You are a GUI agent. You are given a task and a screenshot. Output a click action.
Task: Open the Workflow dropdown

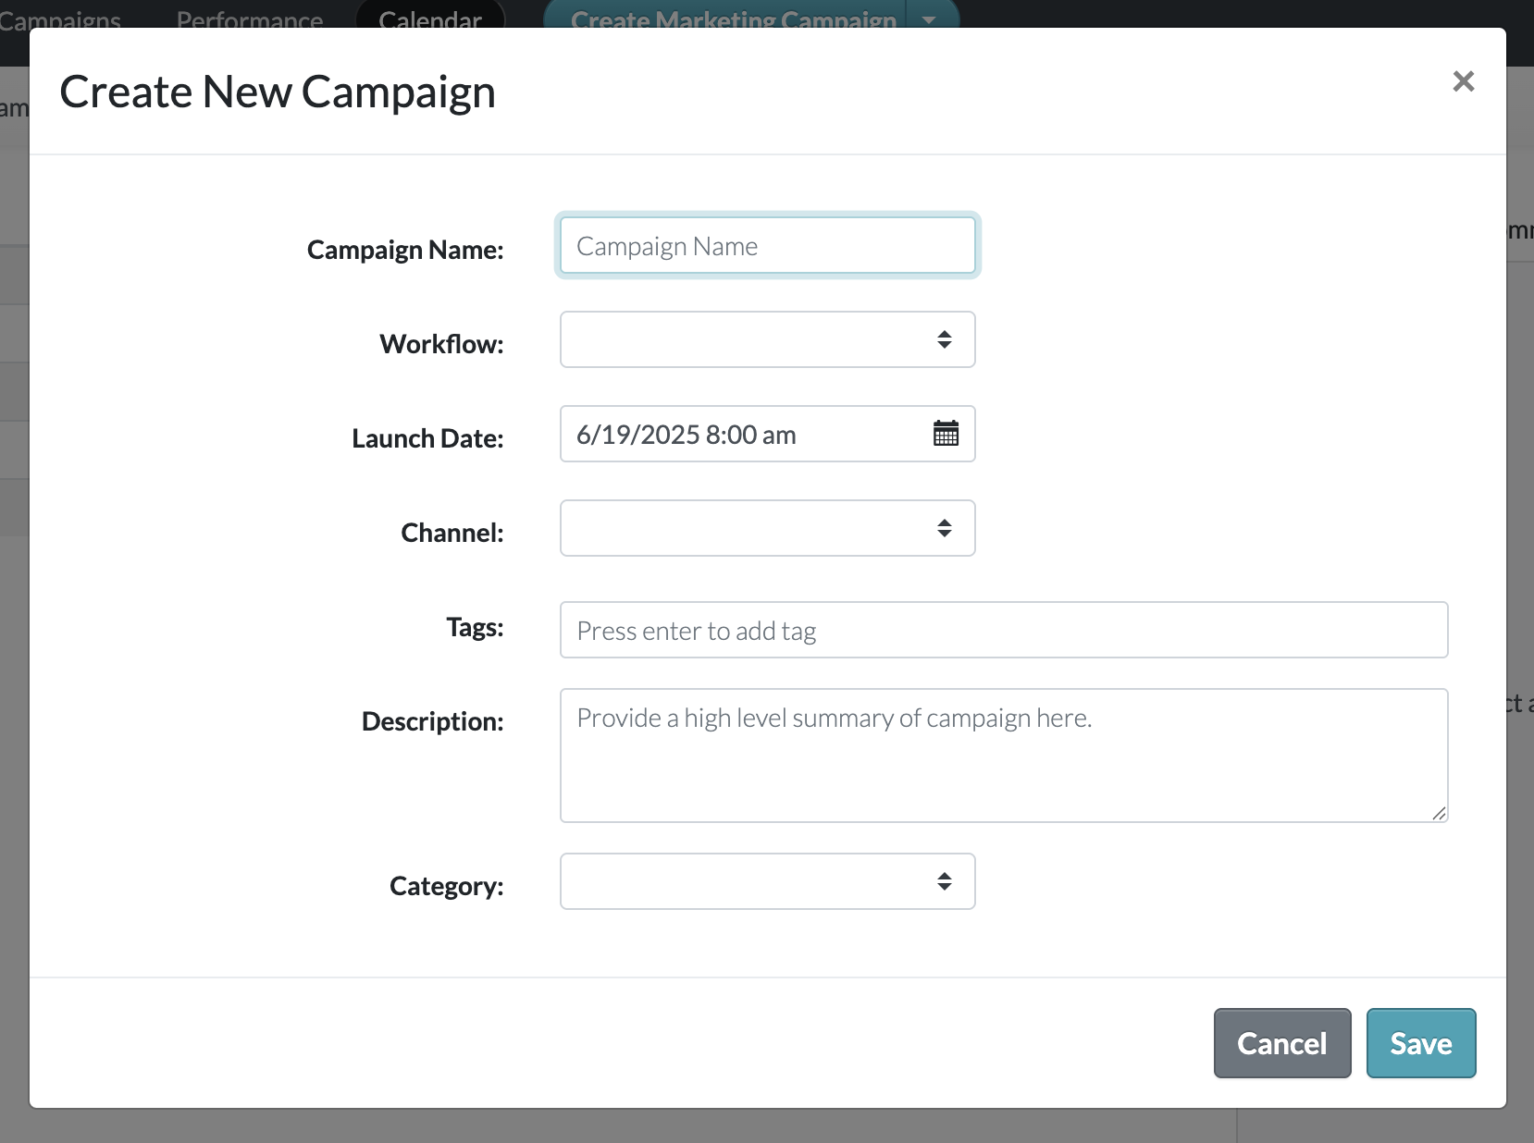[767, 339]
